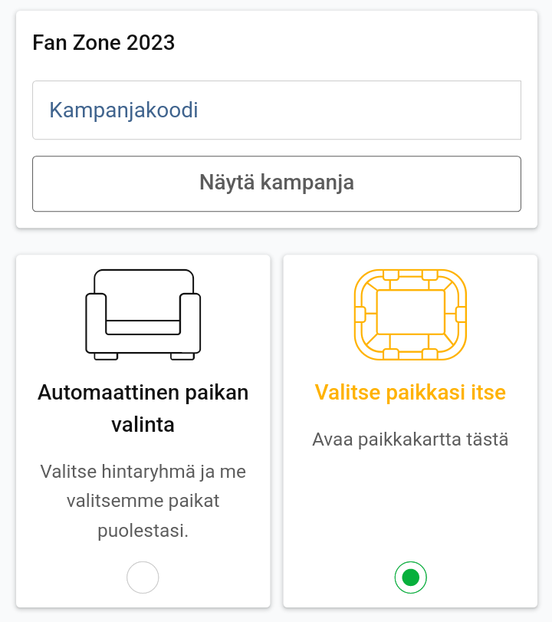Click the yellow stadium seat map icon
Viewport: 552px width, 622px height.
410,314
